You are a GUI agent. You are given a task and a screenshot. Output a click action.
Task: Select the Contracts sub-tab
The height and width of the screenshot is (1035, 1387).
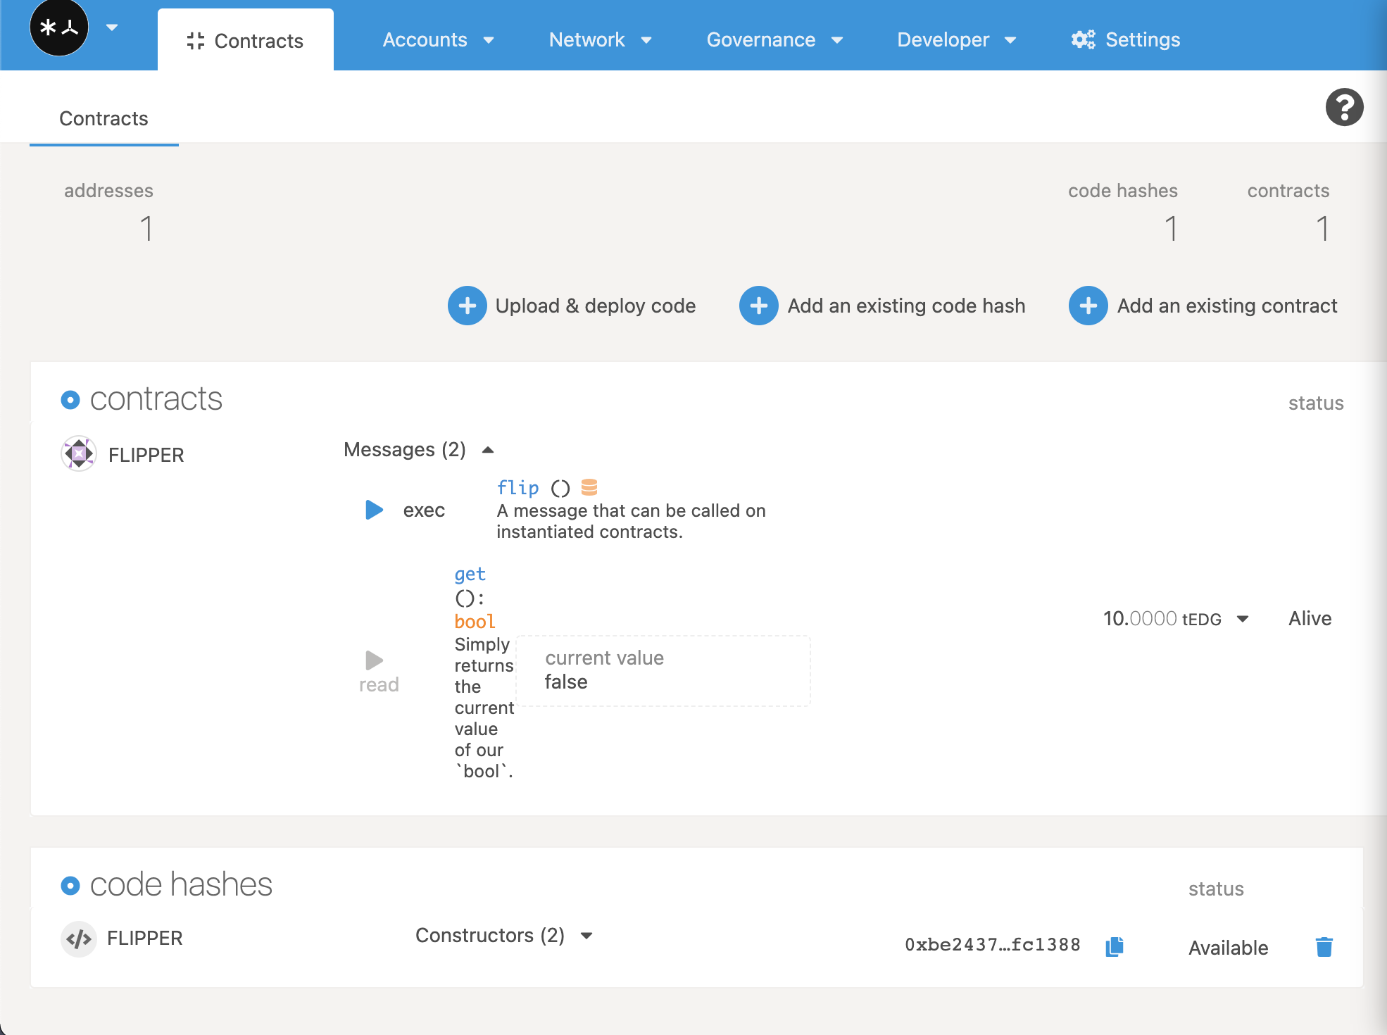(103, 118)
